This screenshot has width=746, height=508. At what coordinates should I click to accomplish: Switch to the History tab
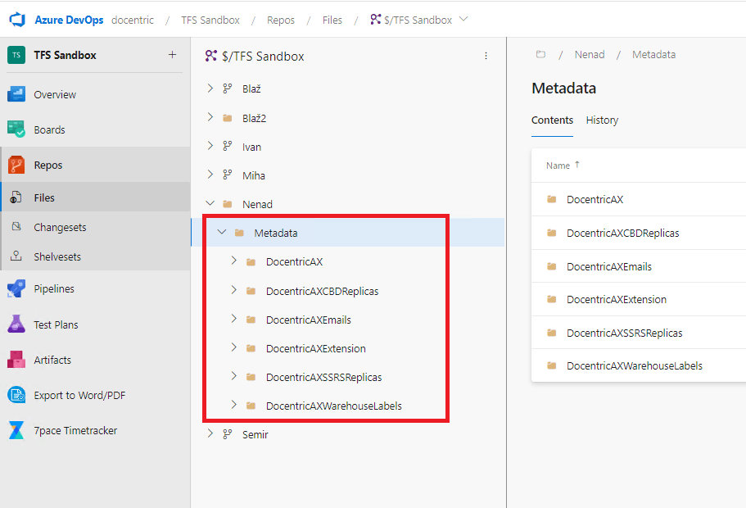coord(602,120)
